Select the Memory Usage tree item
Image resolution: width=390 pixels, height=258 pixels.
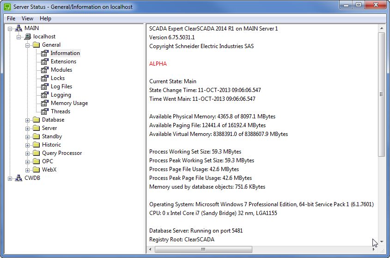pyautogui.click(x=69, y=103)
